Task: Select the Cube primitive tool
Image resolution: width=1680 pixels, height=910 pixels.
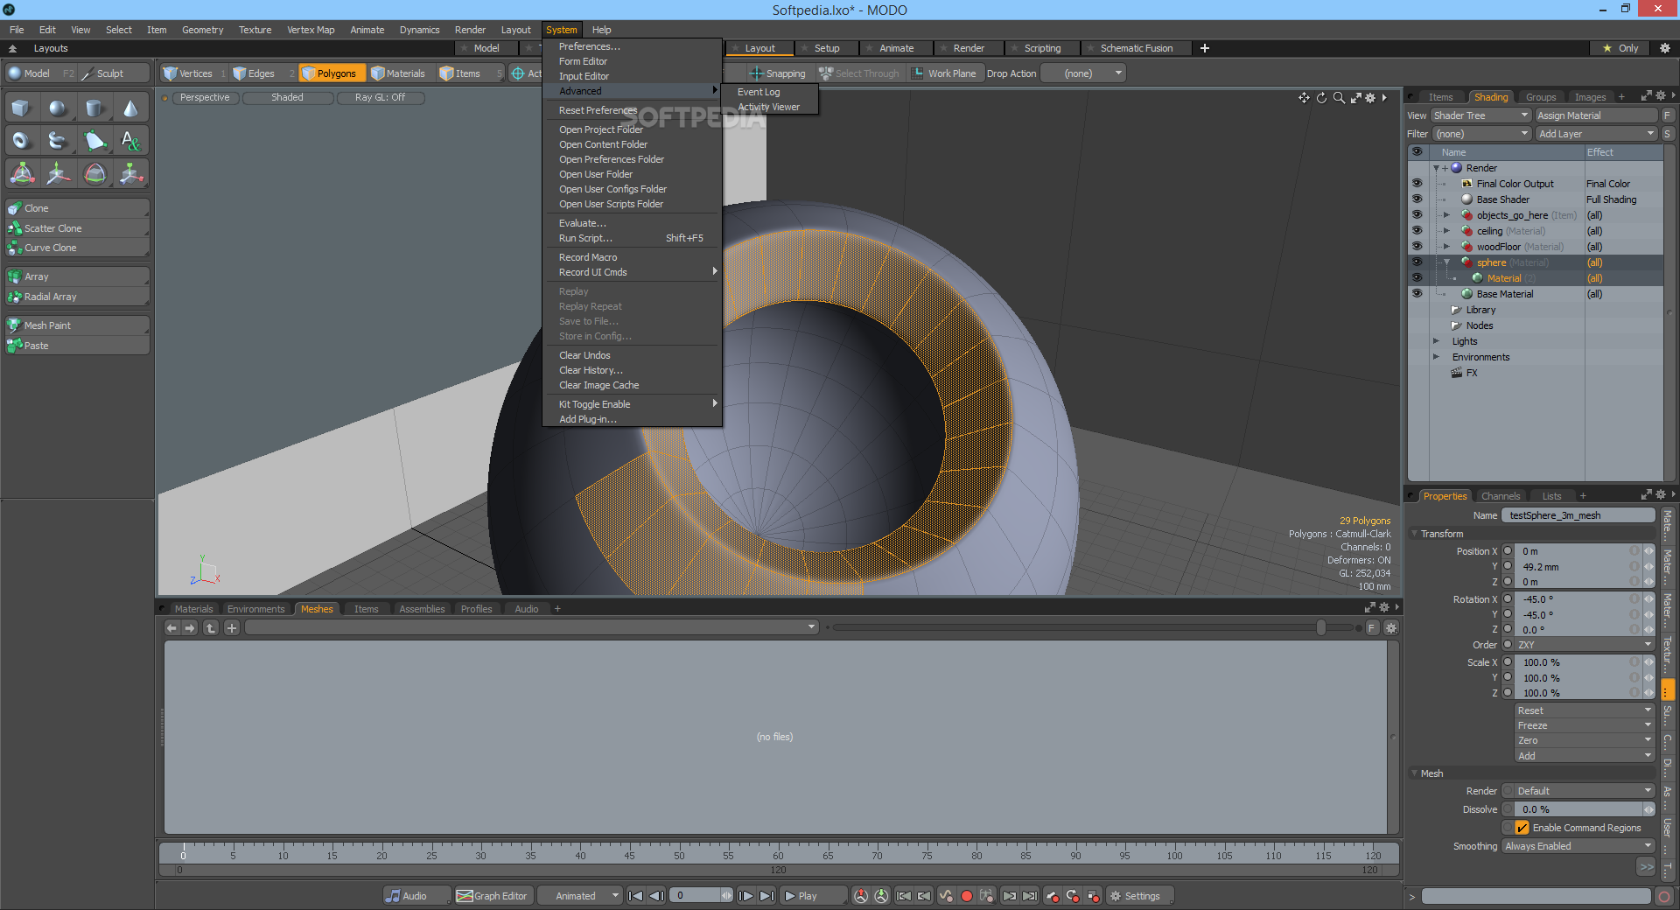Action: tap(21, 108)
